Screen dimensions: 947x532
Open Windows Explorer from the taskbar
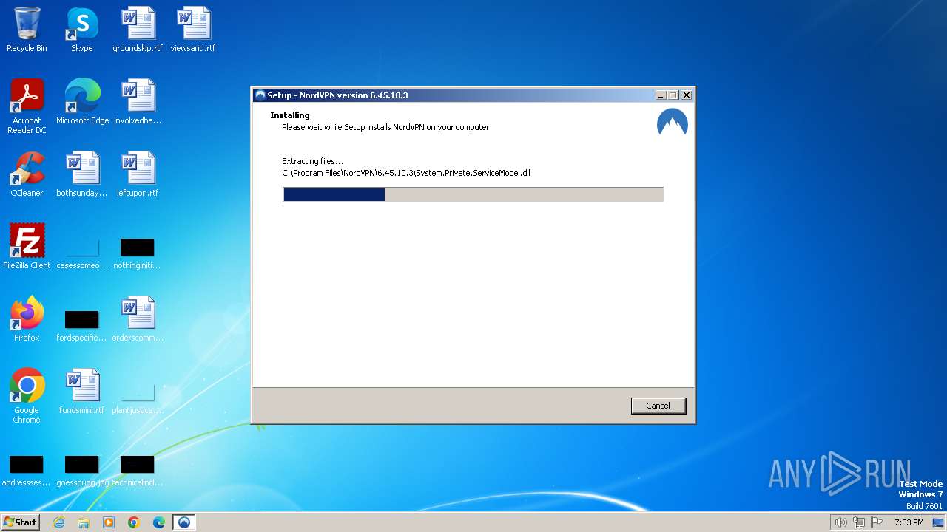84,522
